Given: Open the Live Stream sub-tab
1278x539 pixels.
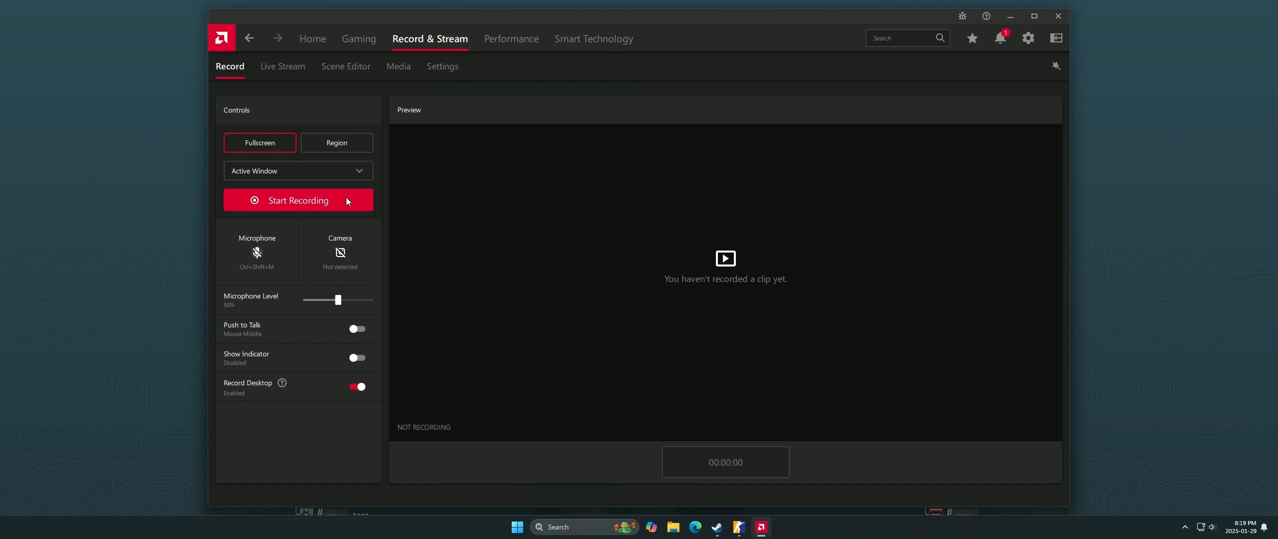Looking at the screenshot, I should click(283, 66).
